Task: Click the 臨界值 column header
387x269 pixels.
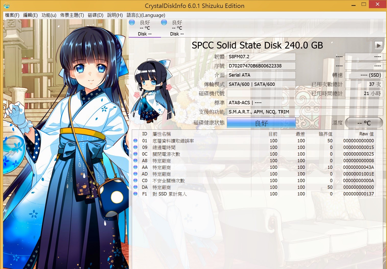Action: click(320, 134)
